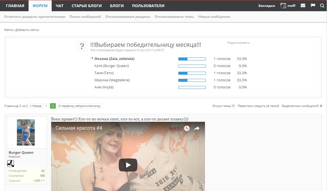Click Burger Queen's badge icon
Viewport: 327px width, 191px height.
[10, 164]
